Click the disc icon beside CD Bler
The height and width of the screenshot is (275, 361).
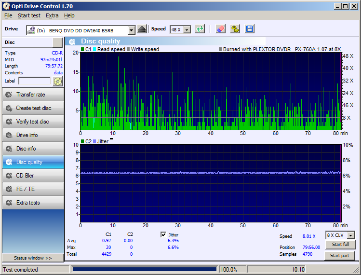click(x=9, y=176)
